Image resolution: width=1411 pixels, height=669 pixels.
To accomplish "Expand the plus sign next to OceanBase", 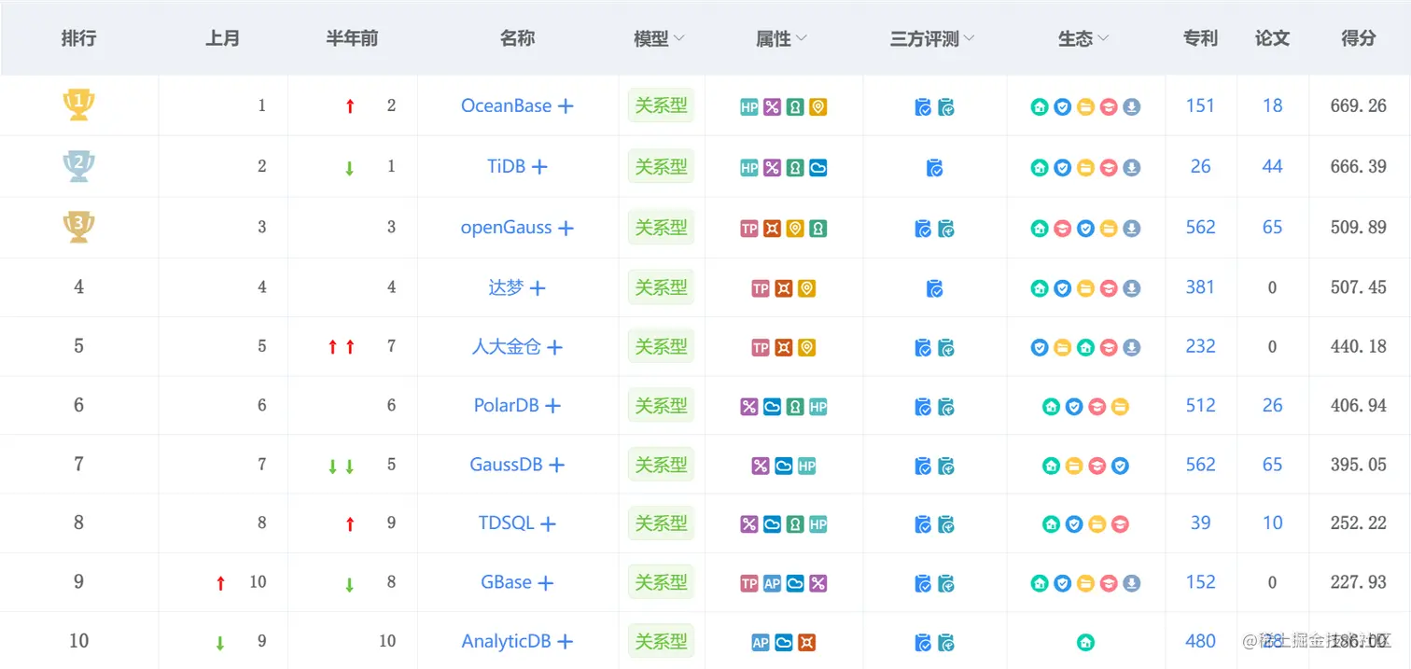I will coord(566,106).
